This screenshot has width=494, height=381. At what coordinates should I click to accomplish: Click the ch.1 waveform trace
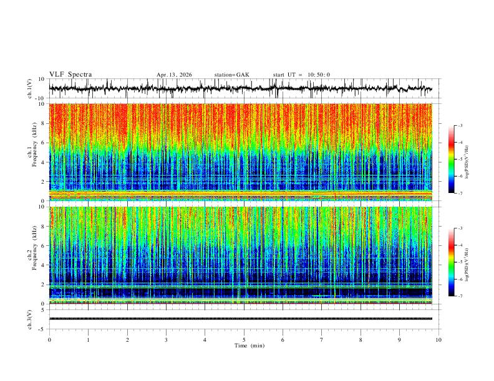240,88
